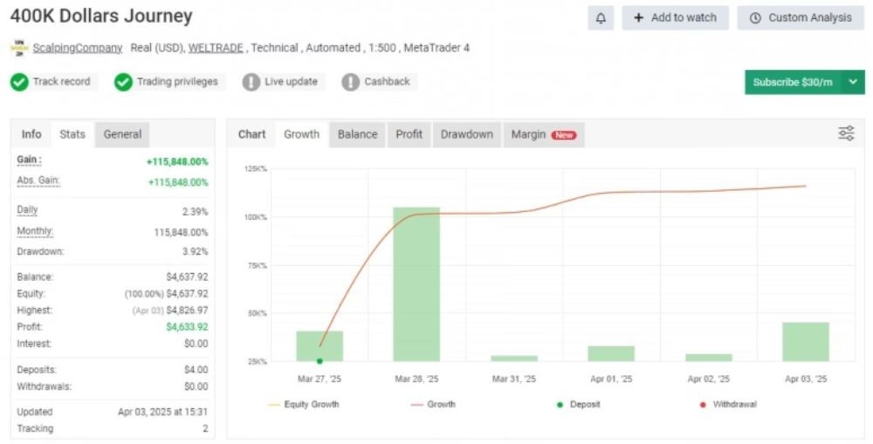Click the Apr 03, '25 growth bar
This screenshot has width=873, height=444.
(806, 342)
